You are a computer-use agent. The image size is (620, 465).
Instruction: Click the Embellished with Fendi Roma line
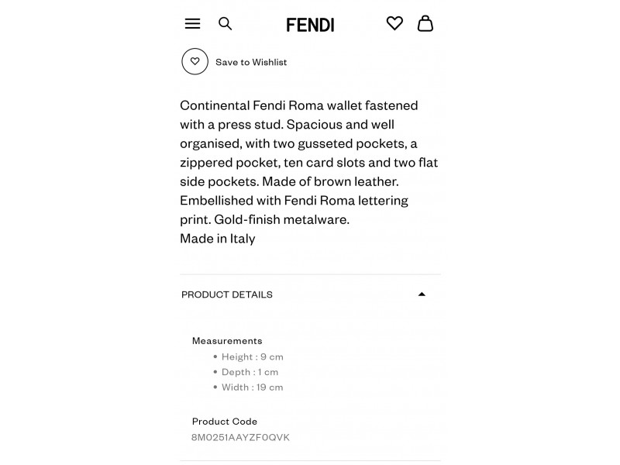[x=294, y=201]
